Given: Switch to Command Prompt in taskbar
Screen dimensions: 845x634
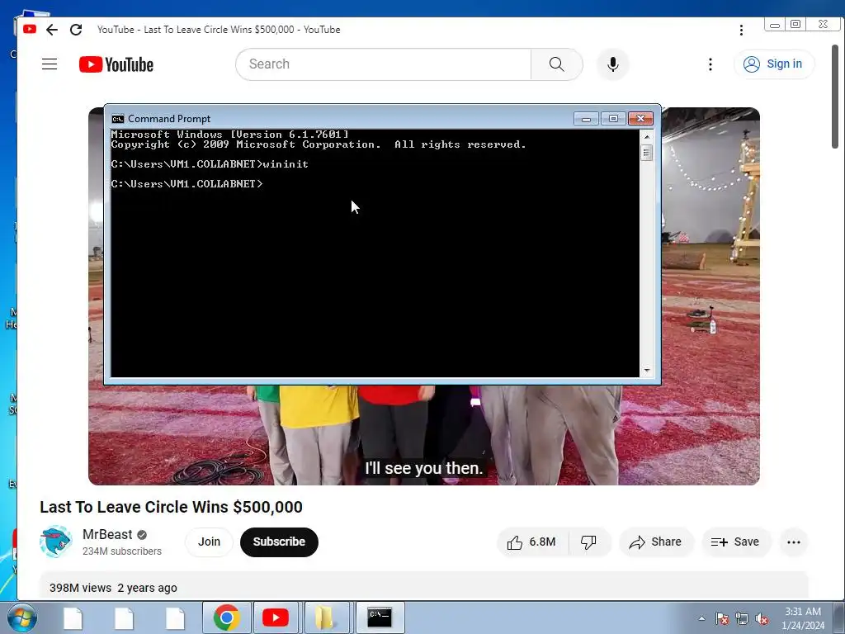Looking at the screenshot, I should (380, 617).
